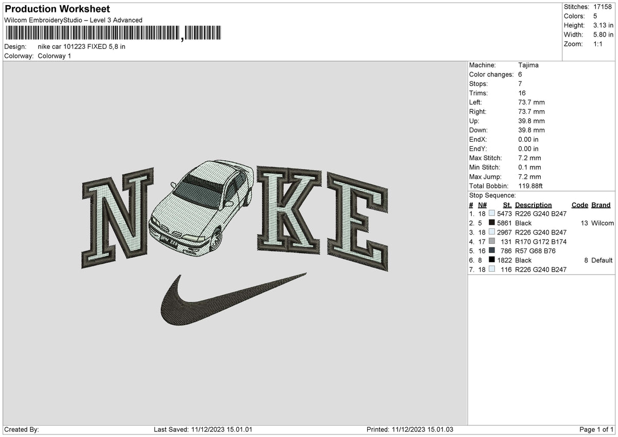
Task: Select the "Up:" measurement label
Action: click(474, 121)
